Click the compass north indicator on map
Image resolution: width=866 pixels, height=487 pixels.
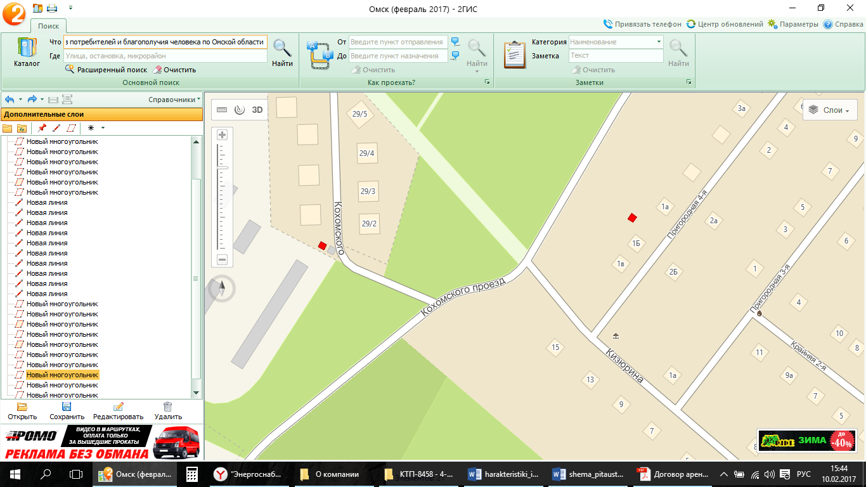222,289
